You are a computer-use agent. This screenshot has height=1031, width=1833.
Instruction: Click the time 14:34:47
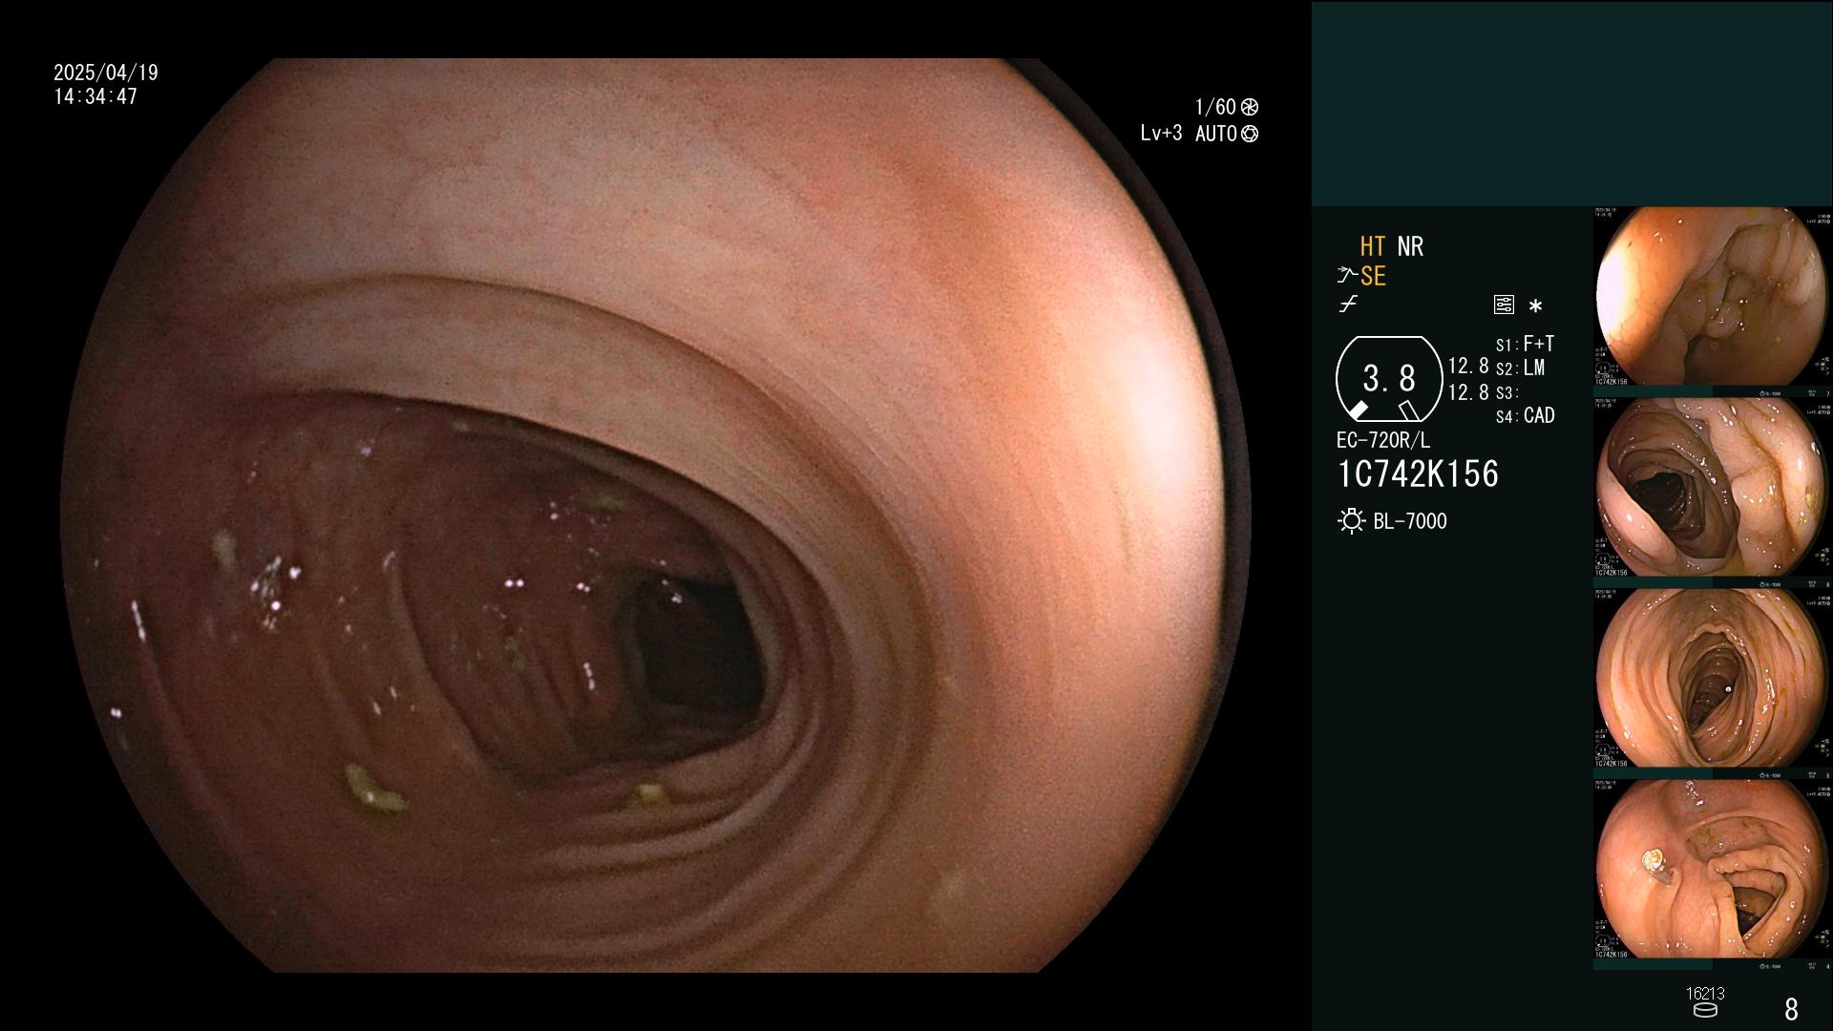tap(95, 96)
